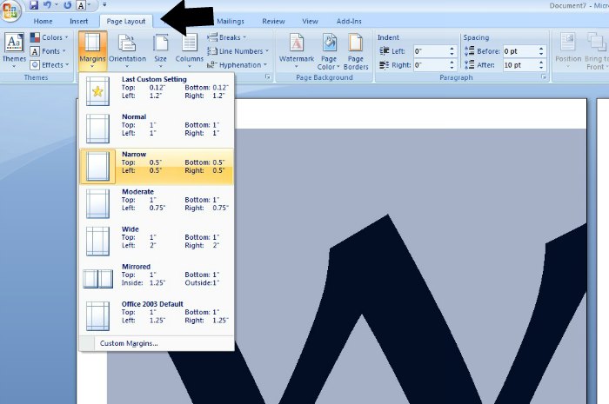Click the Spacing After input field

coord(520,65)
